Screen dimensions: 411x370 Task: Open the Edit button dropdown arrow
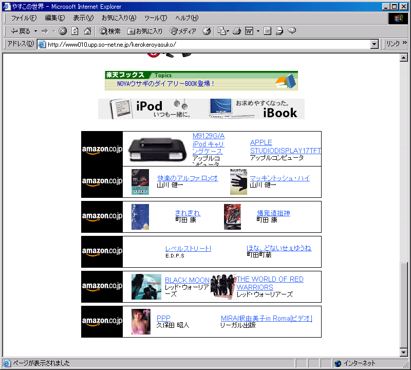(x=258, y=31)
